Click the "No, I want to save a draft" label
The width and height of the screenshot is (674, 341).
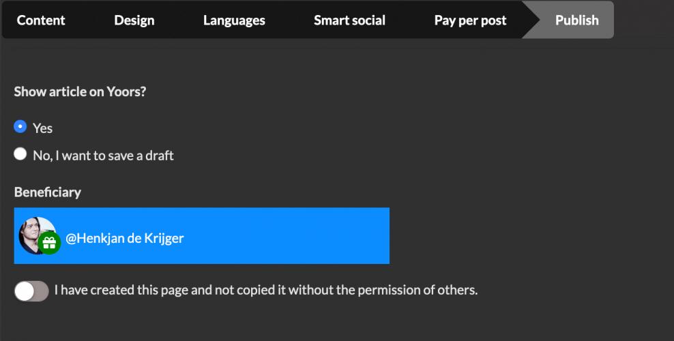click(x=103, y=155)
